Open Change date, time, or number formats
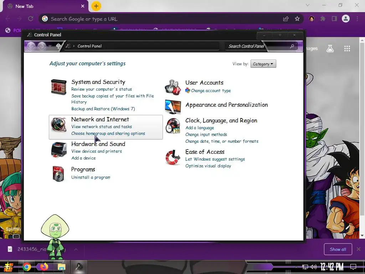365x274 pixels. click(x=222, y=141)
